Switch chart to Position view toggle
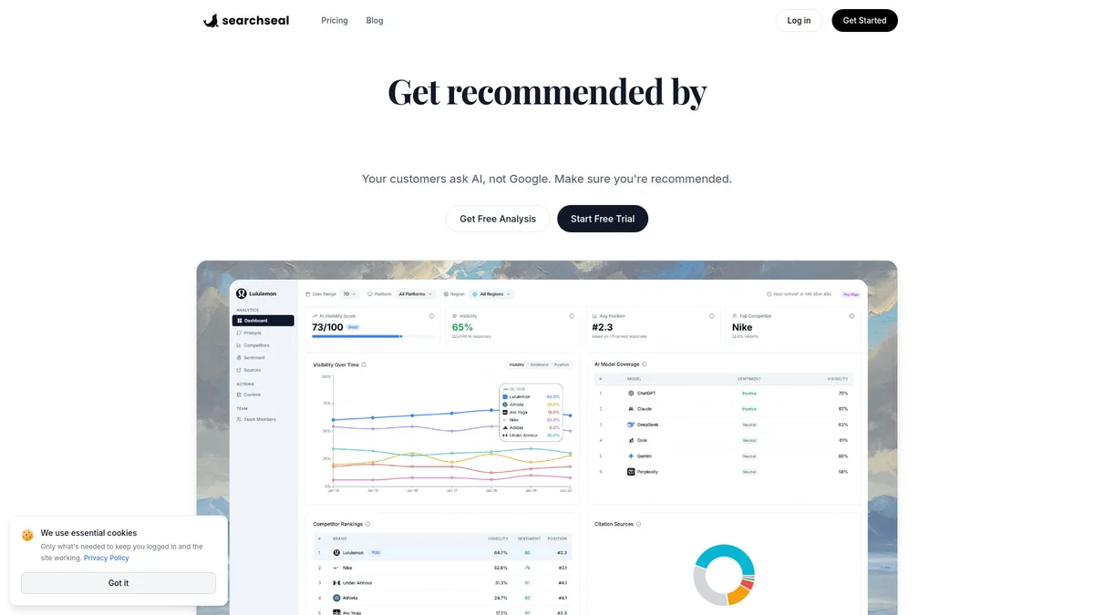1094x615 pixels. point(562,364)
